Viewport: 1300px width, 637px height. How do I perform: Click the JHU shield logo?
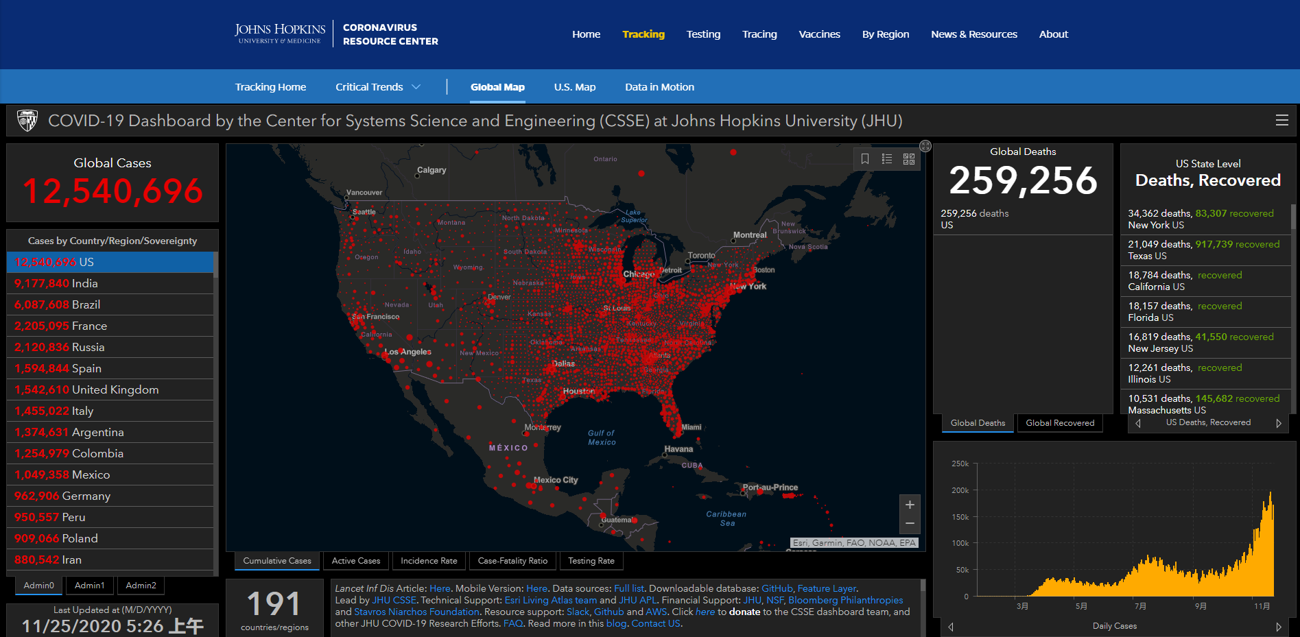click(x=27, y=121)
